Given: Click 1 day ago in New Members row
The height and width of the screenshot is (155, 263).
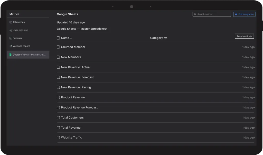Looking at the screenshot, I should click(x=248, y=57).
